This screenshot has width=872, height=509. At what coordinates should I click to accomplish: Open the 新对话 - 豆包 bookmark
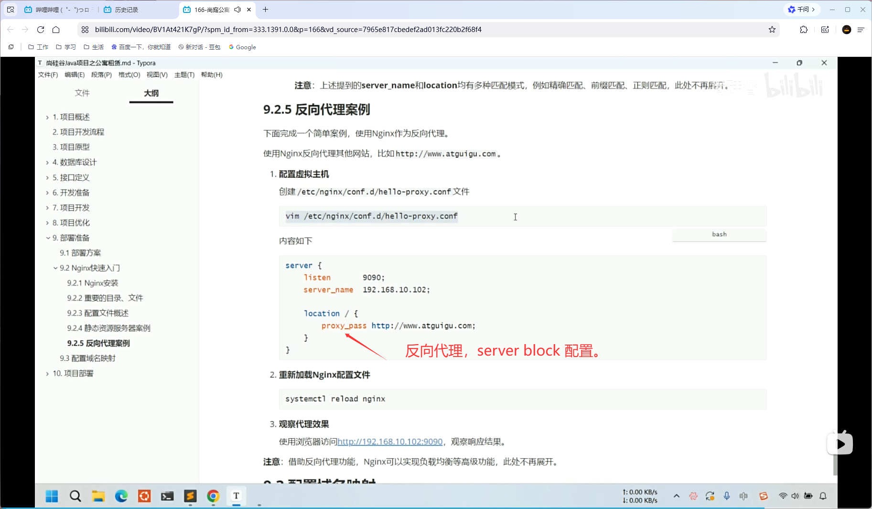point(199,47)
